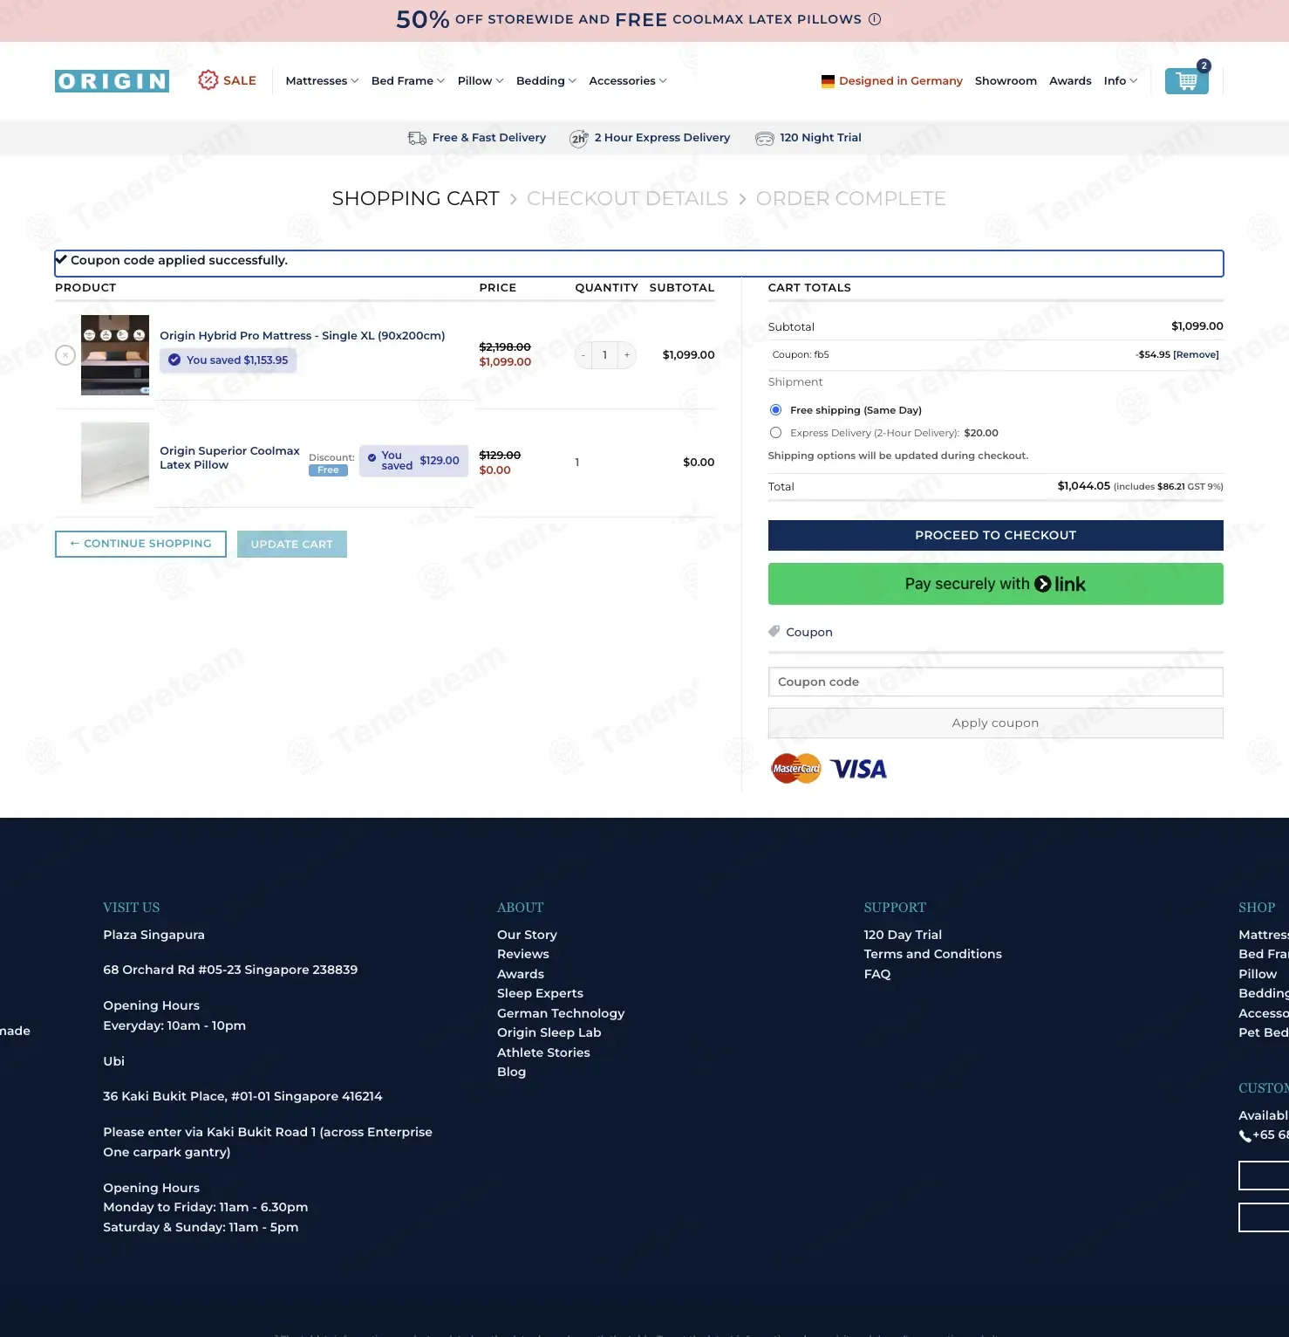Viewport: 1289px width, 1337px height.
Task: Expand the Bed Frame menu
Action: 407,81
